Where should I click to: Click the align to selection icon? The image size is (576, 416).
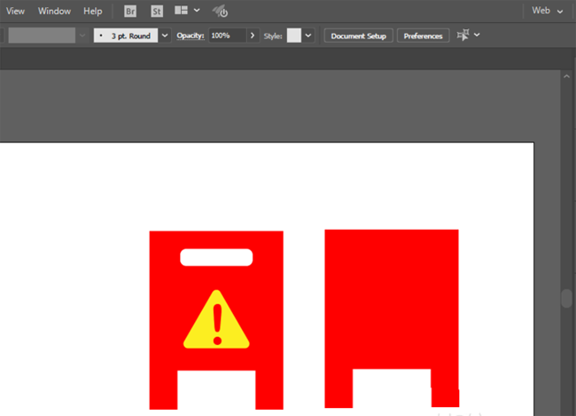pos(462,35)
